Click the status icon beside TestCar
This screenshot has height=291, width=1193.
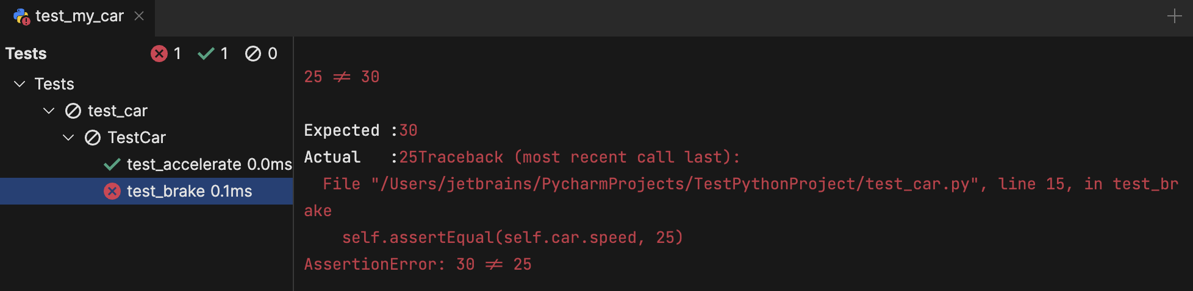coord(93,138)
